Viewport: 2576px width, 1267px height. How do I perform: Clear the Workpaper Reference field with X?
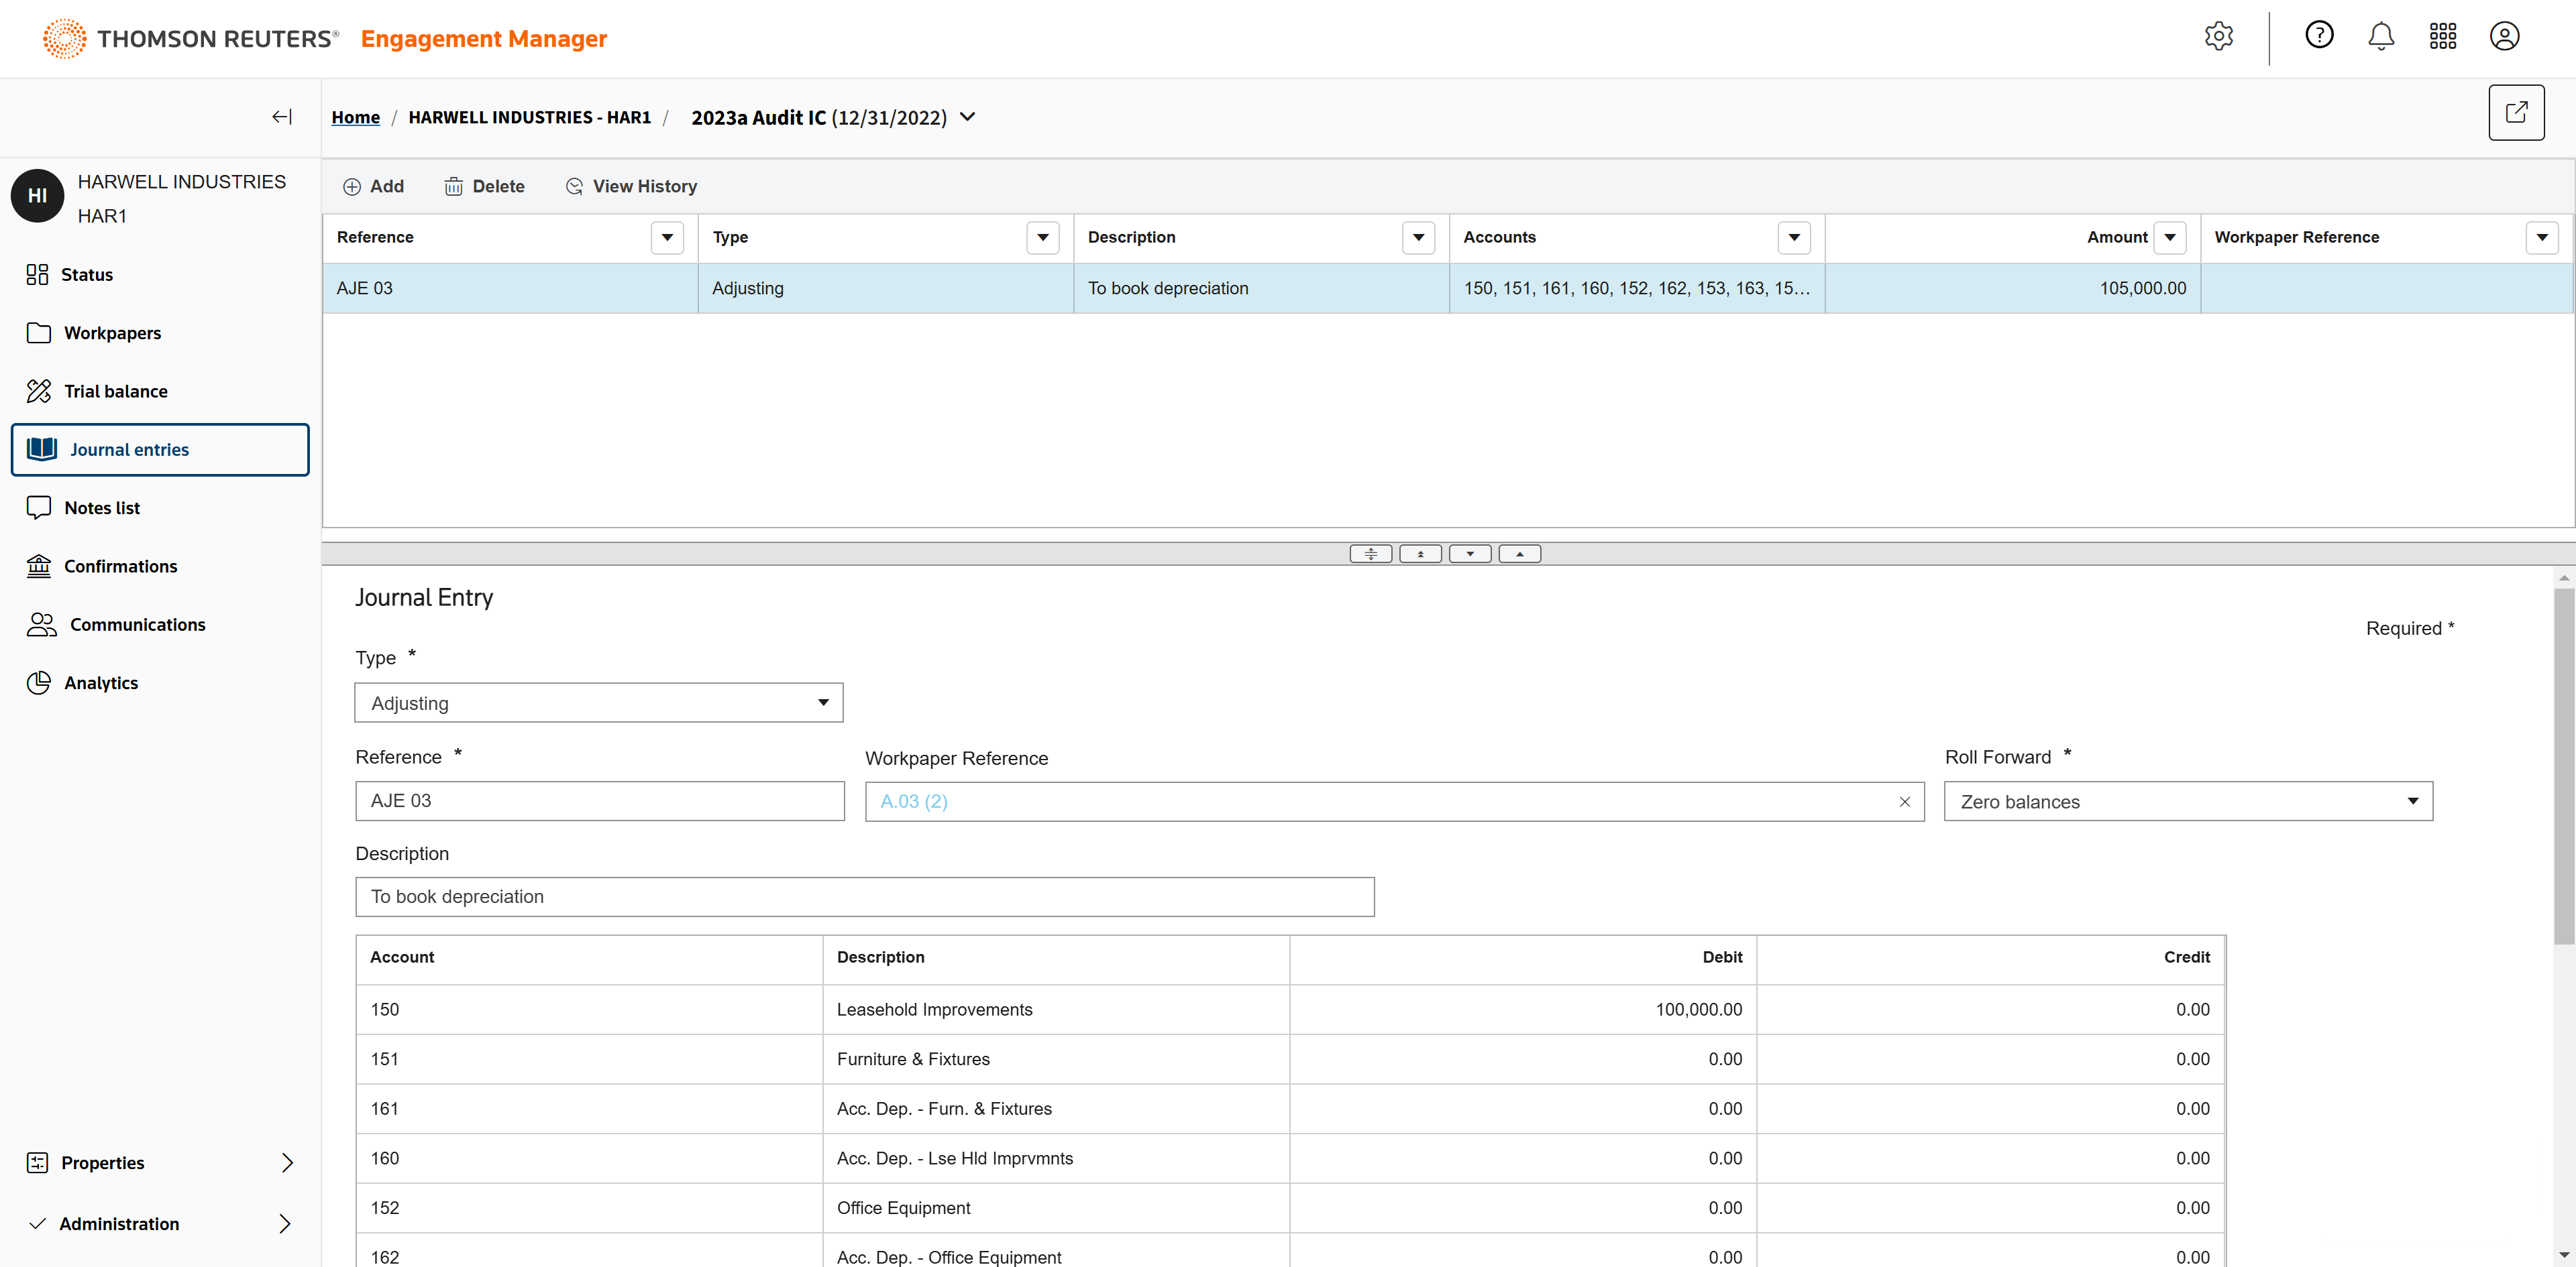click(x=1904, y=801)
